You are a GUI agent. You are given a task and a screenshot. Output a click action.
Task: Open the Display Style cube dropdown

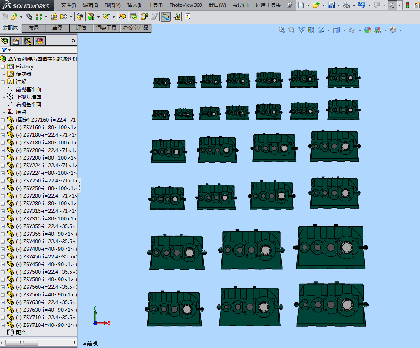point(344,30)
